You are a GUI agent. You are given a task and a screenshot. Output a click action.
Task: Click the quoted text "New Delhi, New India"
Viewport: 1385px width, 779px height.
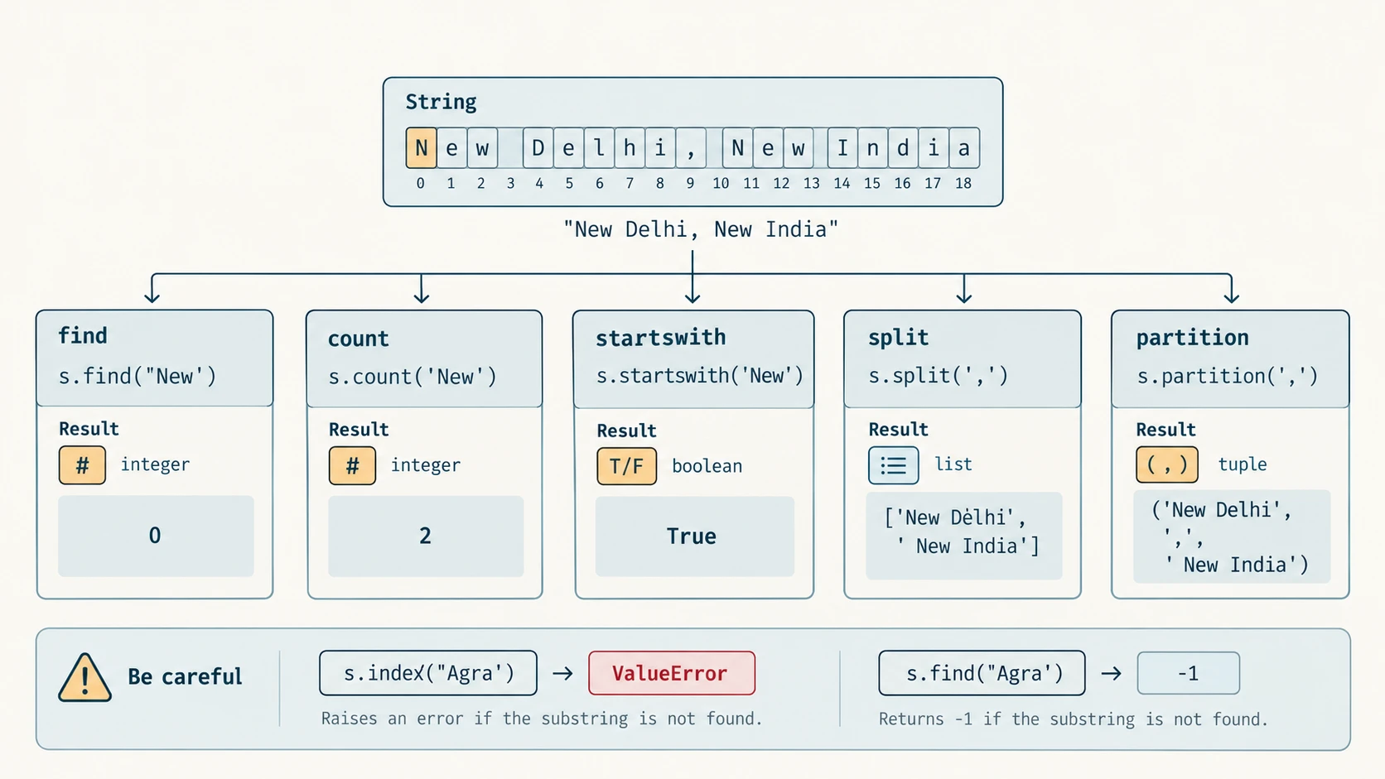click(701, 229)
